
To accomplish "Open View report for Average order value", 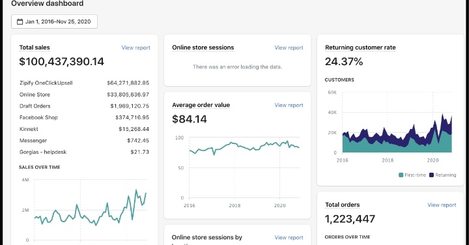I will [x=289, y=105].
